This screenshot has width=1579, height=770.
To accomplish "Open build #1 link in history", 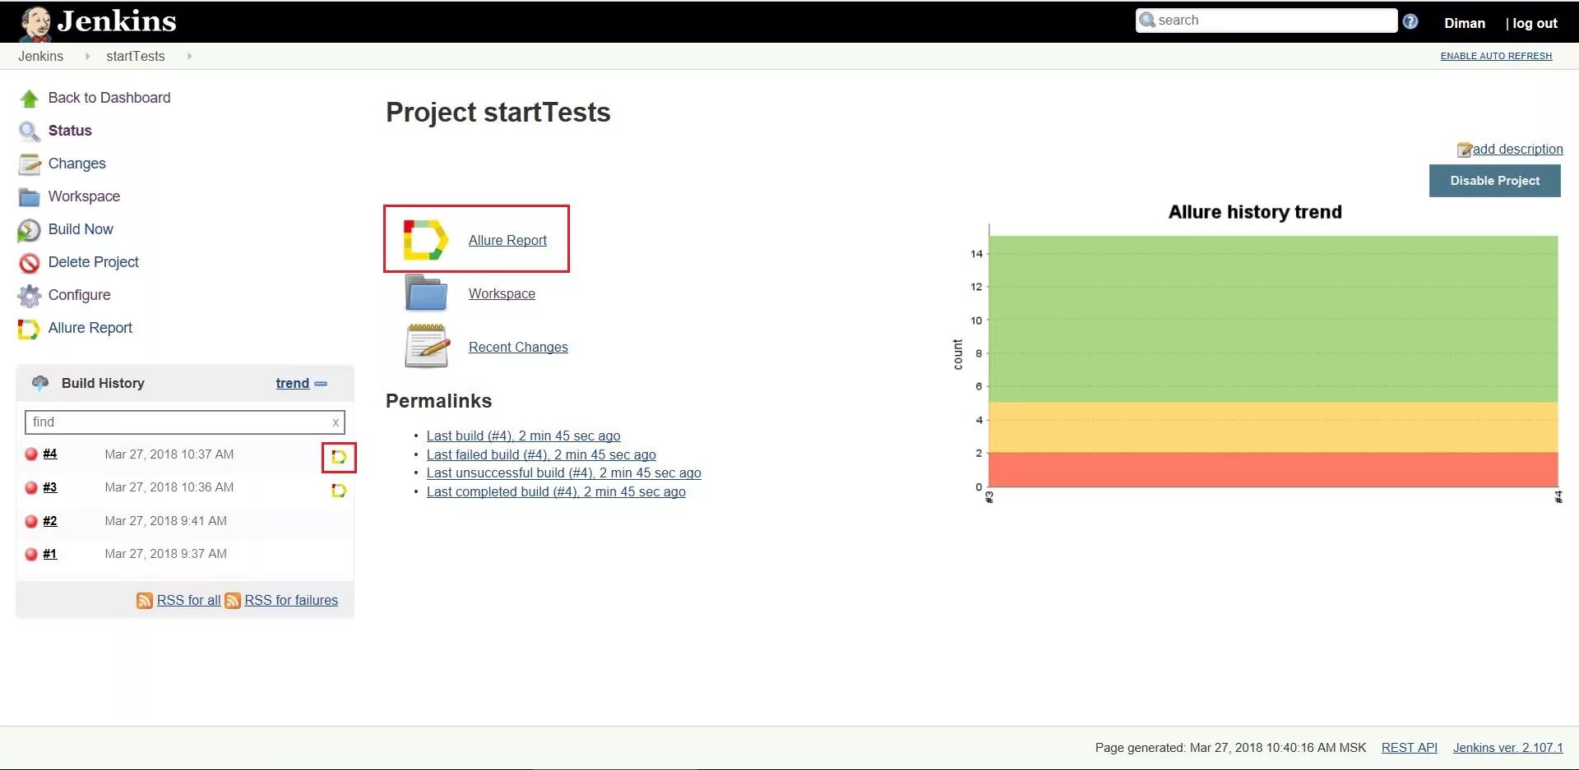I will [50, 554].
